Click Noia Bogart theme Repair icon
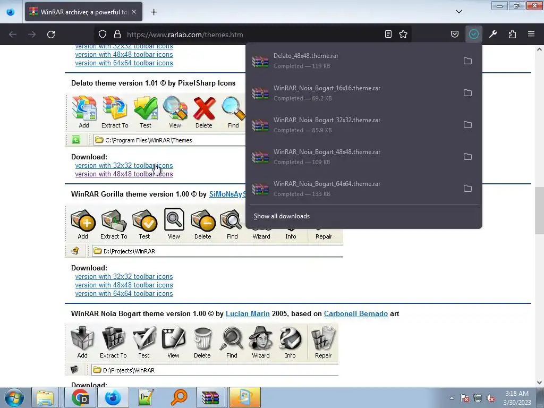Viewport: 544px width, 408px height. (x=324, y=342)
